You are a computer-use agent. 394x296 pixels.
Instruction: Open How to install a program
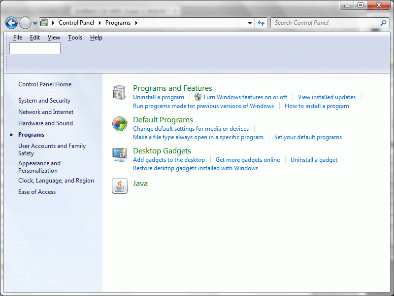pos(317,106)
